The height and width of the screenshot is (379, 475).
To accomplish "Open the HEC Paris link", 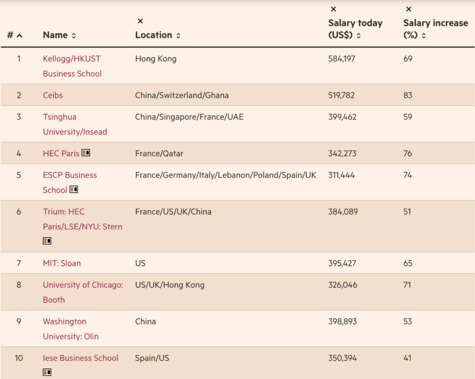I will tap(61, 154).
